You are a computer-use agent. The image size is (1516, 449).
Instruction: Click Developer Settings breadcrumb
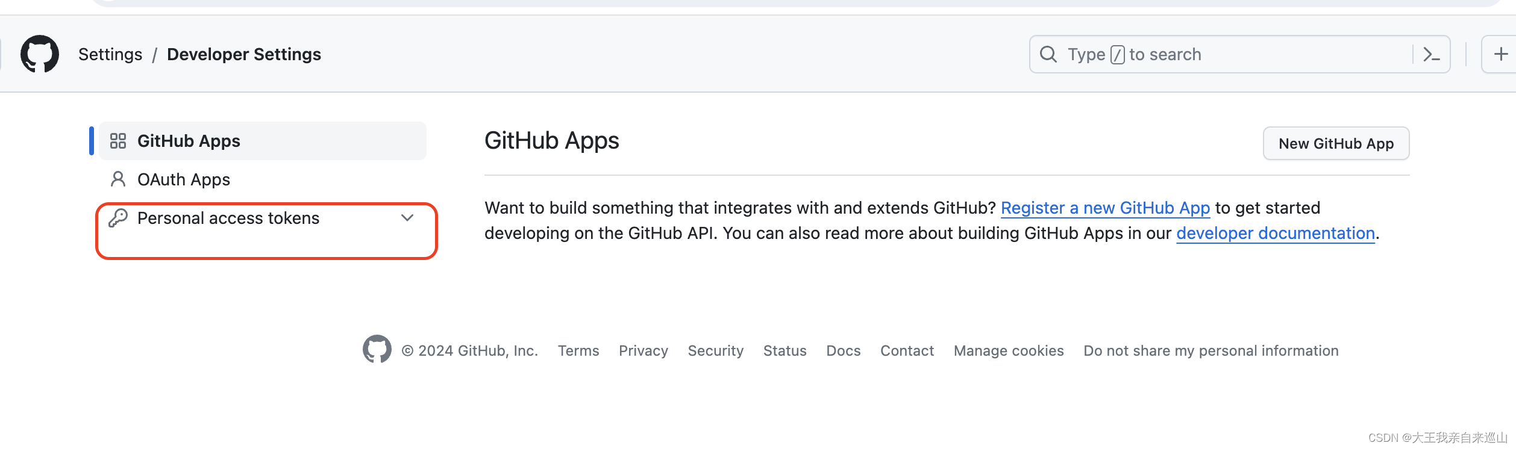point(244,54)
